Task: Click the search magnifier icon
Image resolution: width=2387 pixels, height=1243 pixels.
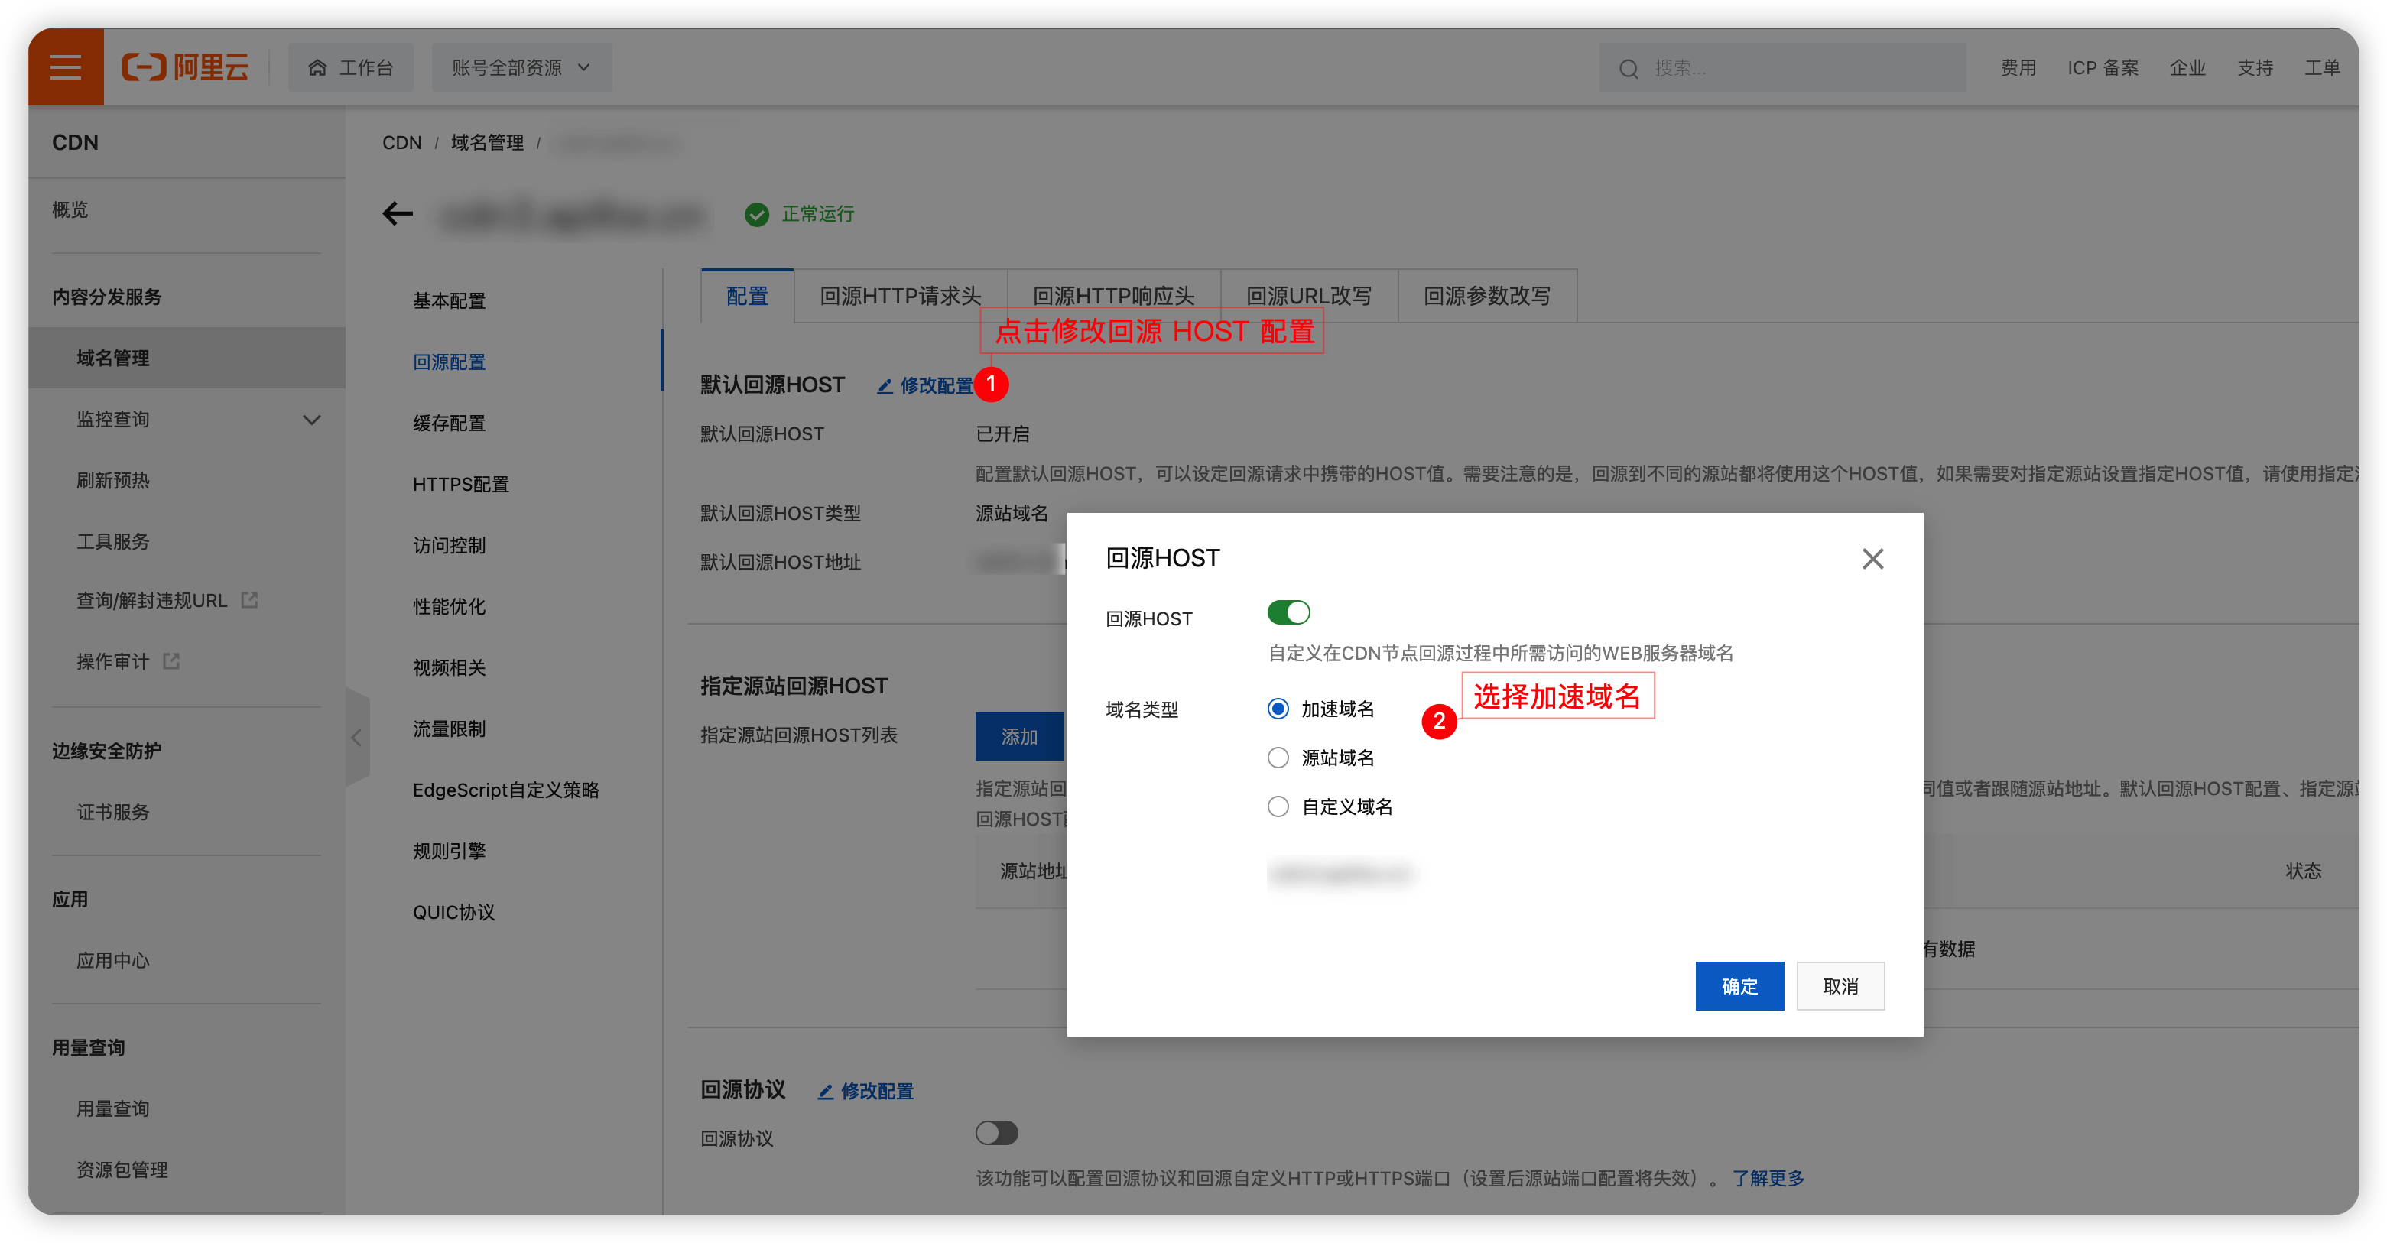Action: coord(1629,67)
